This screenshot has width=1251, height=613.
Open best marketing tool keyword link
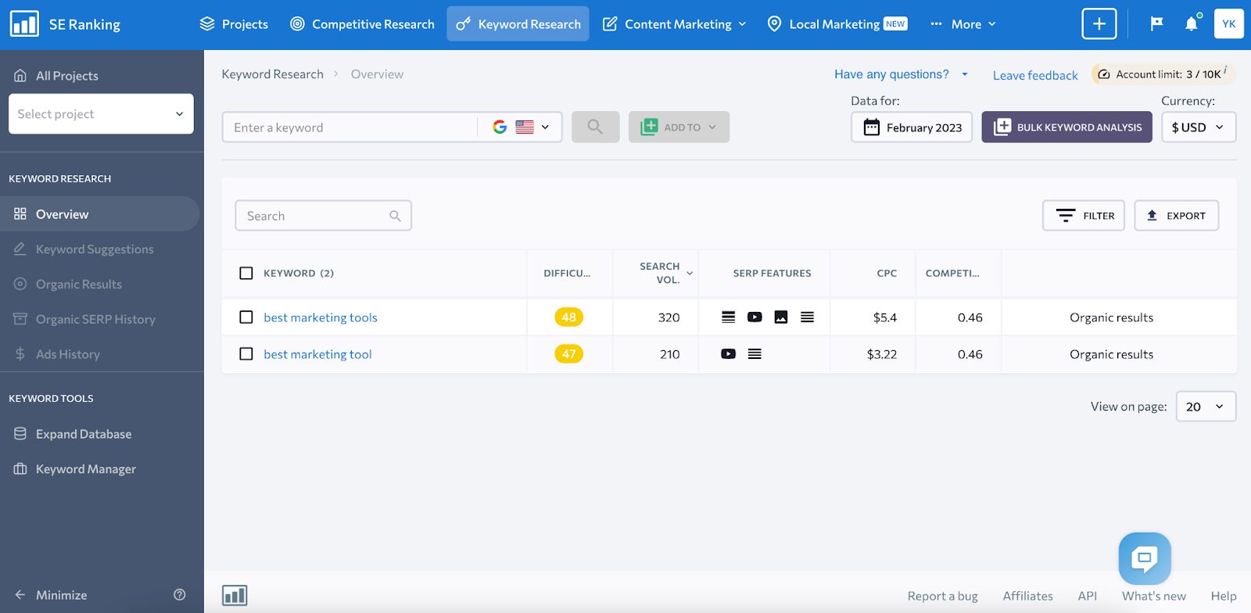pos(317,354)
